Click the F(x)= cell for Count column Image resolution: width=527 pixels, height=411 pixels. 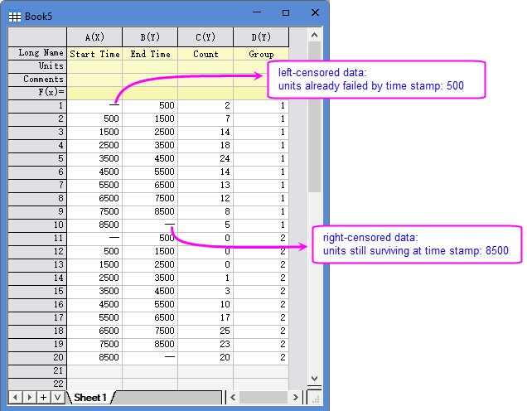205,93
